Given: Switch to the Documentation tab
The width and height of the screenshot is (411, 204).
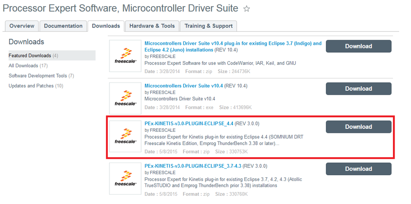Looking at the screenshot, I should [x=63, y=26].
